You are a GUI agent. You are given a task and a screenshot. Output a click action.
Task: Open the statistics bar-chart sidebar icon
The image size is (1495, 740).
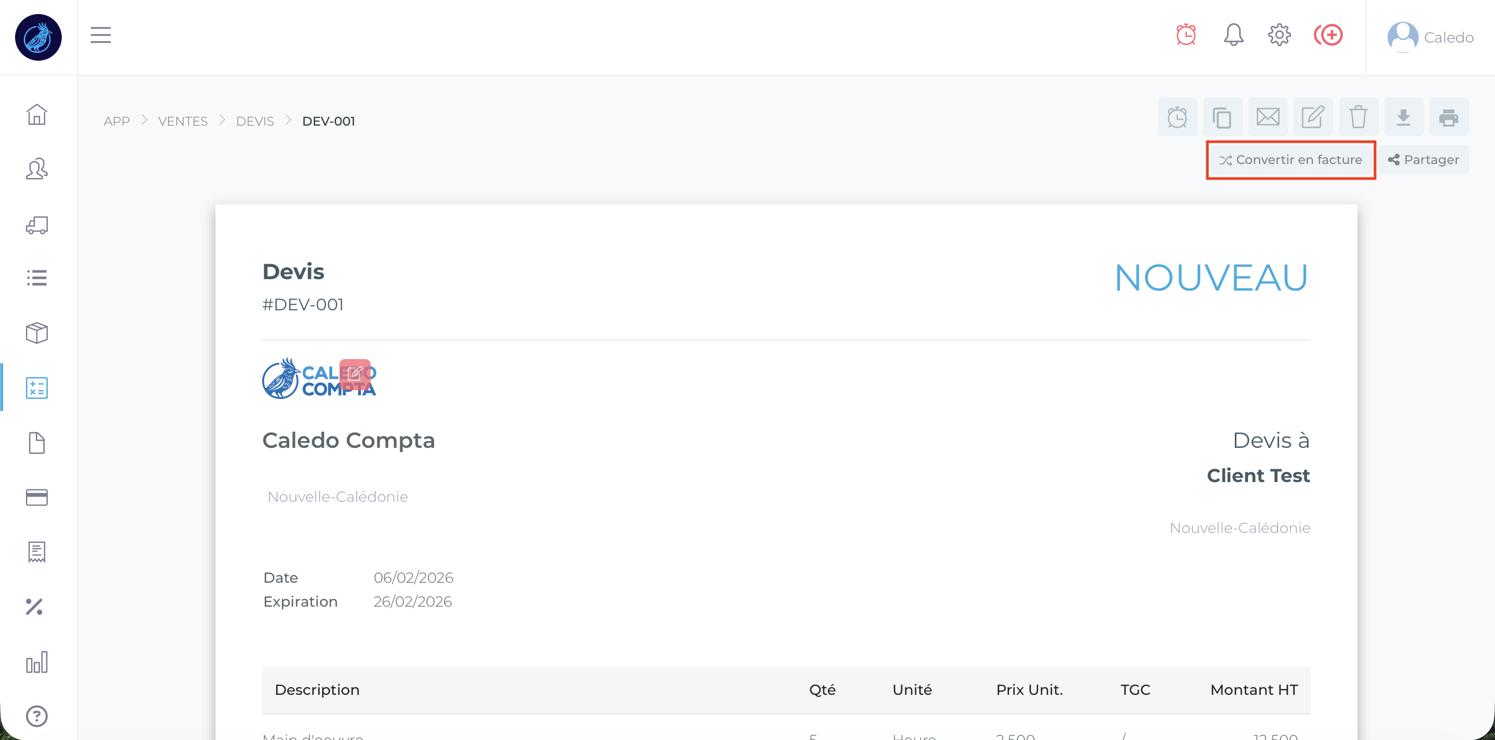point(36,662)
